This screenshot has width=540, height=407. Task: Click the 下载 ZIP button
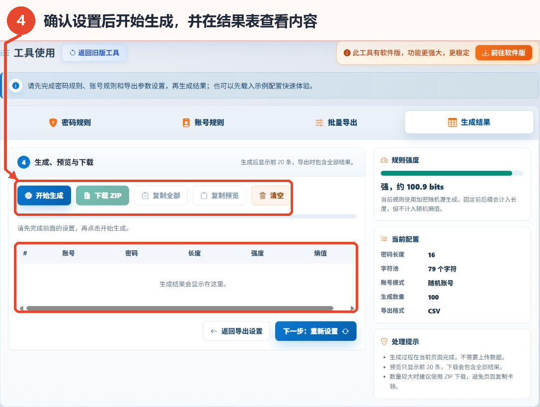click(x=103, y=196)
